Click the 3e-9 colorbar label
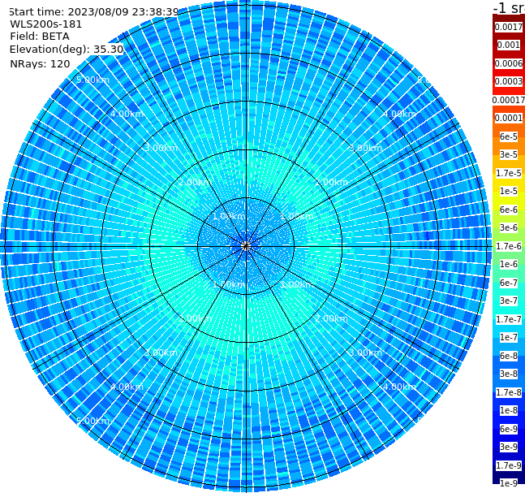 (509, 447)
